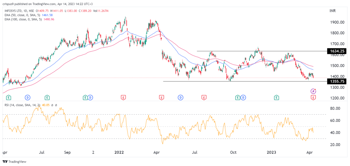Click the Sep label on the time axis
The image size is (350, 166).
pyautogui.click(x=67, y=153)
